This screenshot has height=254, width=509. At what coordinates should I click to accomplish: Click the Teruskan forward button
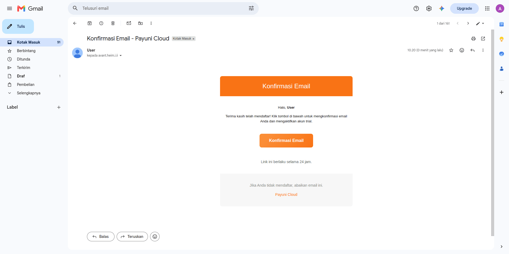coord(132,237)
